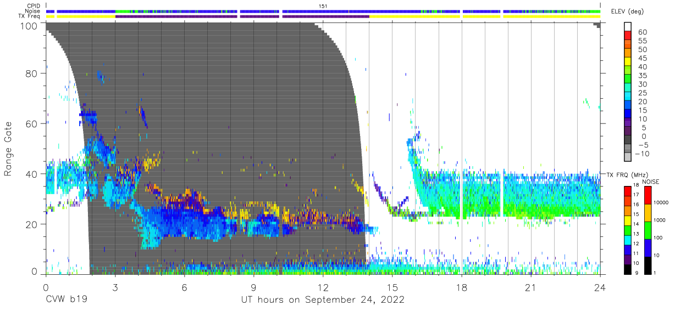Click the Range Gate axis label

tap(8, 148)
